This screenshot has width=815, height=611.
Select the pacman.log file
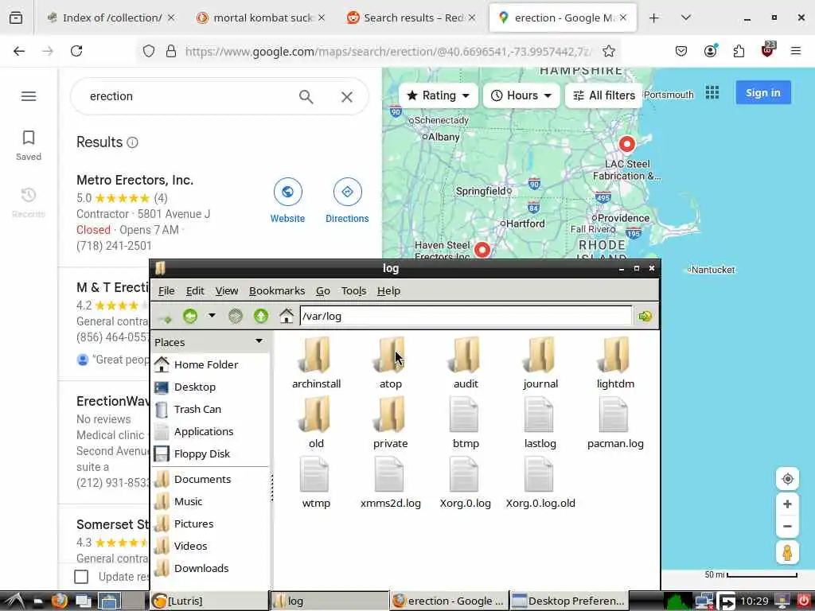[x=615, y=422]
